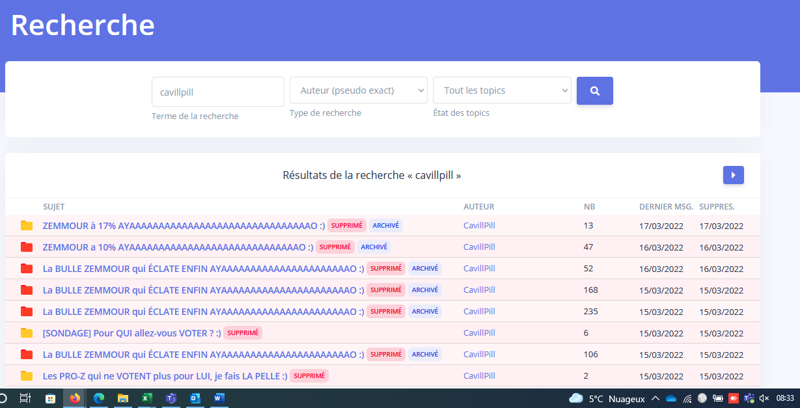Open topic ZEMMOUR a 10% AYAAAA

(178, 247)
